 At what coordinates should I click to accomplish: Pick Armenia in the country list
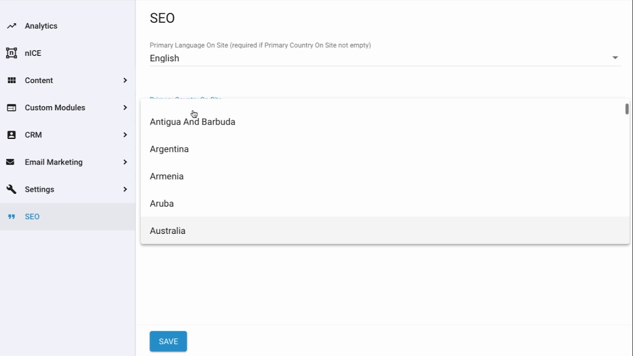[385, 176]
